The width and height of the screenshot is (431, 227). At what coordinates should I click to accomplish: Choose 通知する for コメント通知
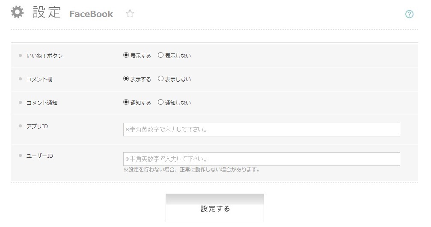pyautogui.click(x=126, y=102)
